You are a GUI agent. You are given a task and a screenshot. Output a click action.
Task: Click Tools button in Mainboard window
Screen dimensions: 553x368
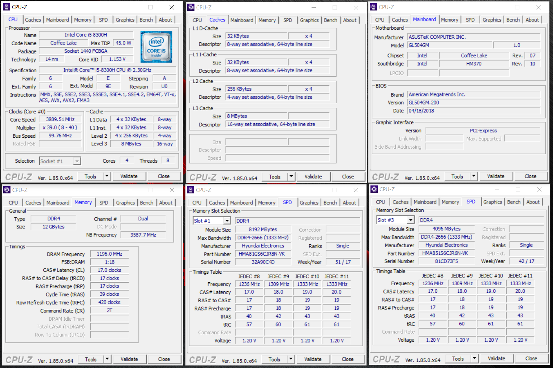coord(457,176)
